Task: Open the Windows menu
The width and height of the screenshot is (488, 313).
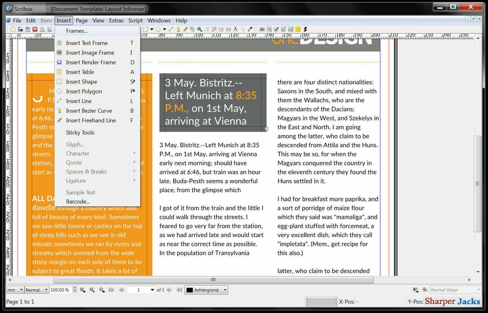Action: pyautogui.click(x=159, y=21)
